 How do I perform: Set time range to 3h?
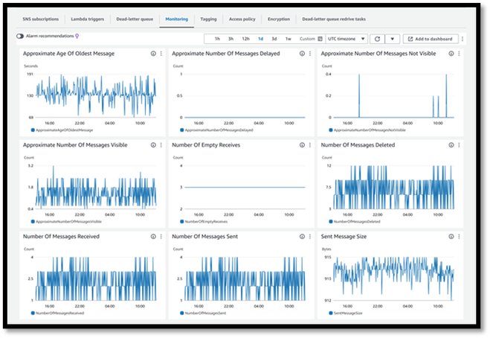pos(231,39)
